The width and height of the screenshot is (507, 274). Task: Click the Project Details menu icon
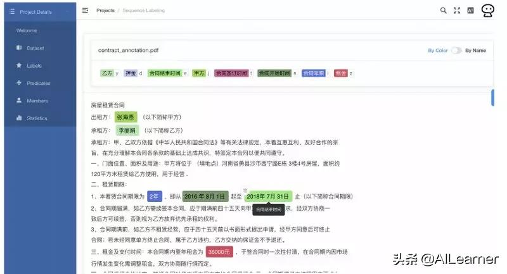click(12, 11)
